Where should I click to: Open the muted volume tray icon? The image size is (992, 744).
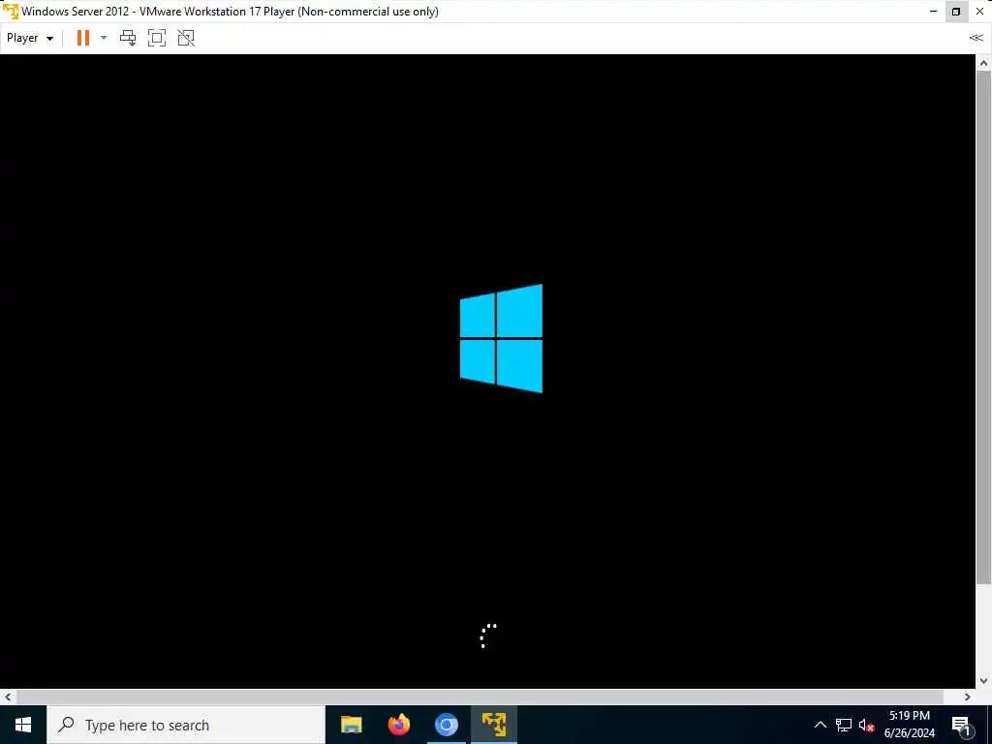[866, 725]
